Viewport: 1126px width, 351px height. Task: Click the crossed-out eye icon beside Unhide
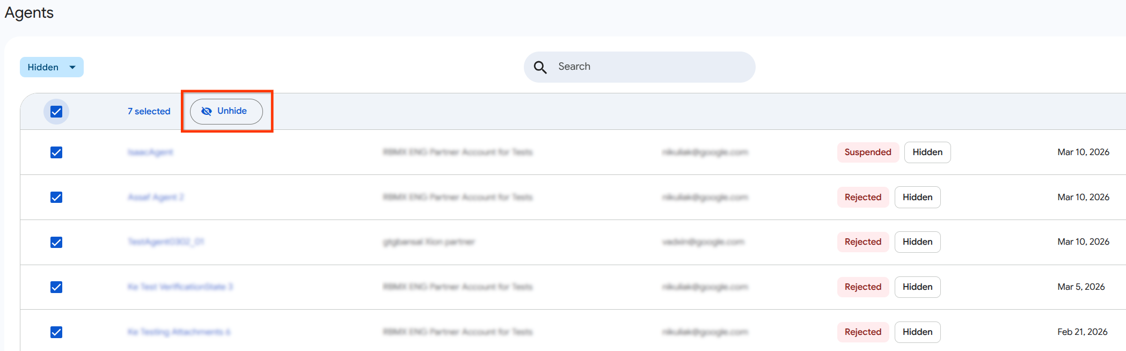pyautogui.click(x=206, y=111)
